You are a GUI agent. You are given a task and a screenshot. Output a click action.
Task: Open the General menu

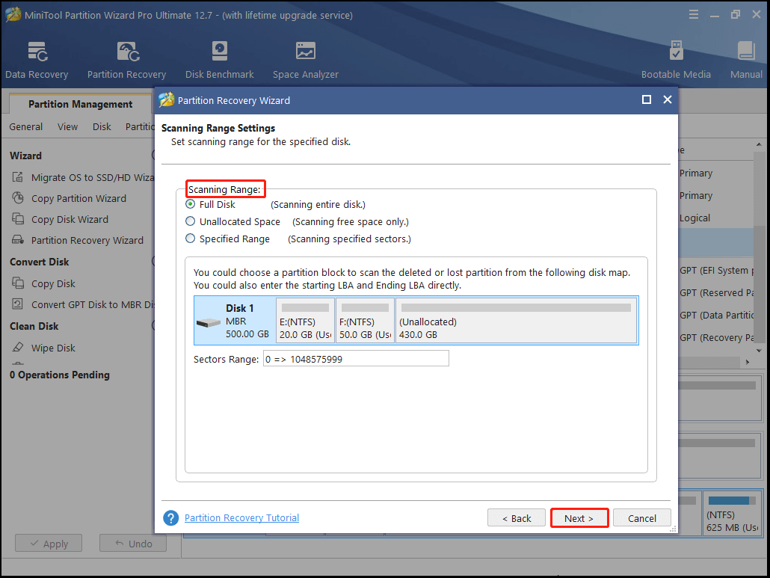pos(25,126)
